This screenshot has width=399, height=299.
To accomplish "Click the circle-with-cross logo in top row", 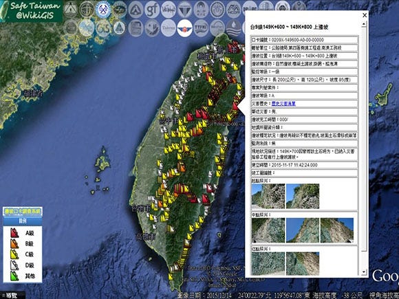I will click(87, 10).
